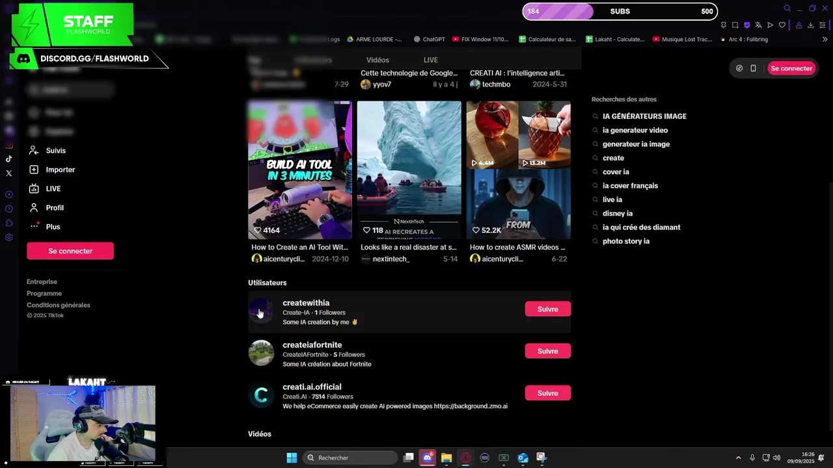Open File Explorer from the taskbar
The image size is (833, 468).
click(x=446, y=458)
